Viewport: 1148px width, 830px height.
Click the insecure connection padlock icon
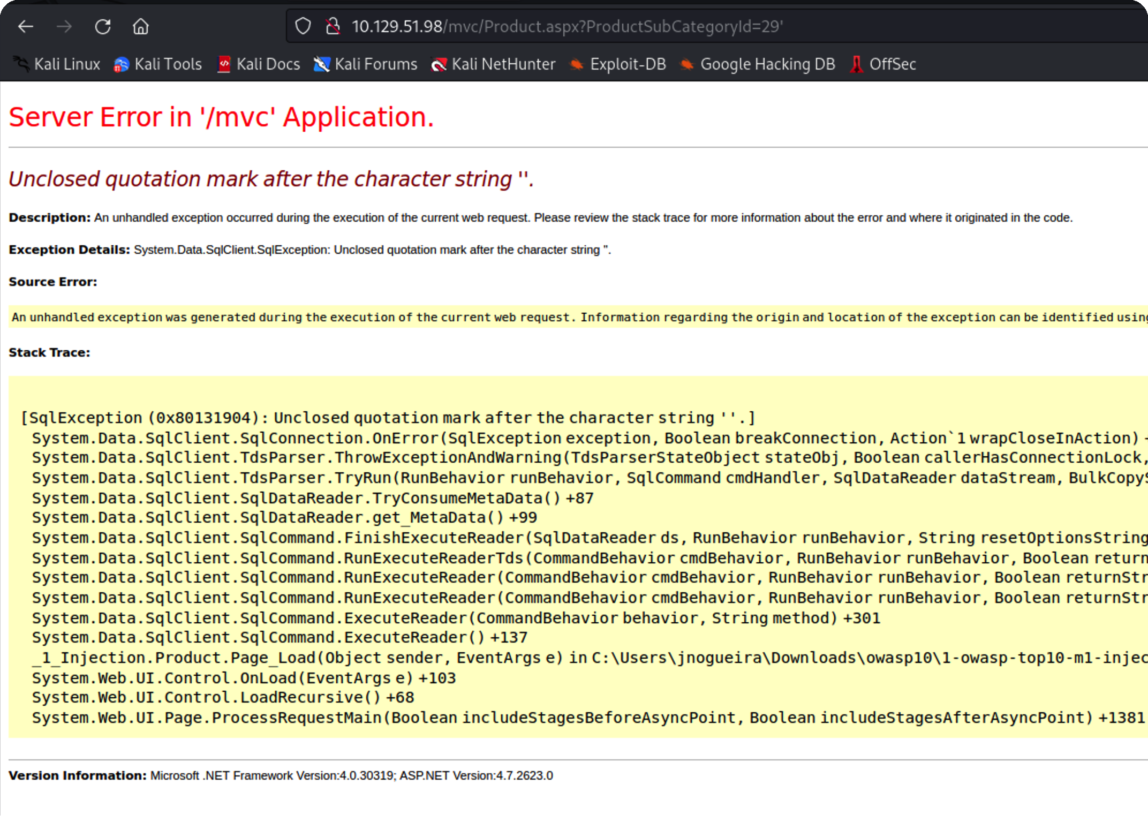coord(333,26)
